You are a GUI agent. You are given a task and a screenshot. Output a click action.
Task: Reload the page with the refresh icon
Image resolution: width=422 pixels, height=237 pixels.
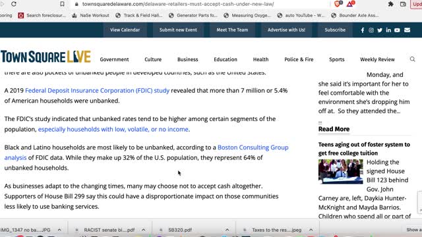click(14, 4)
